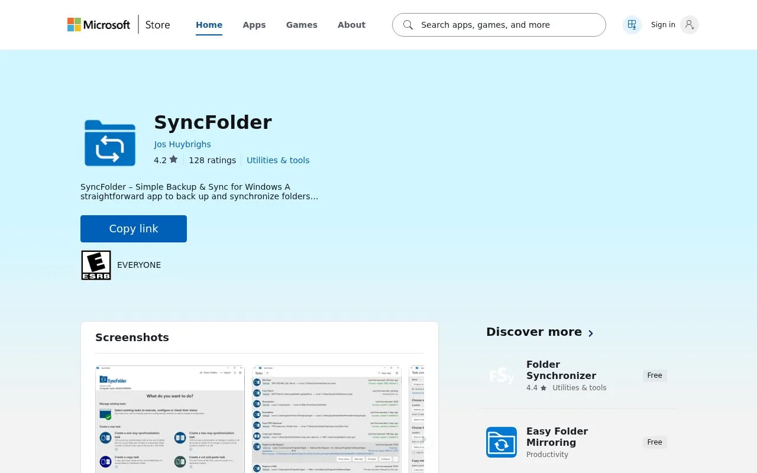Open the Store home link
The image size is (757, 473).
click(x=157, y=25)
